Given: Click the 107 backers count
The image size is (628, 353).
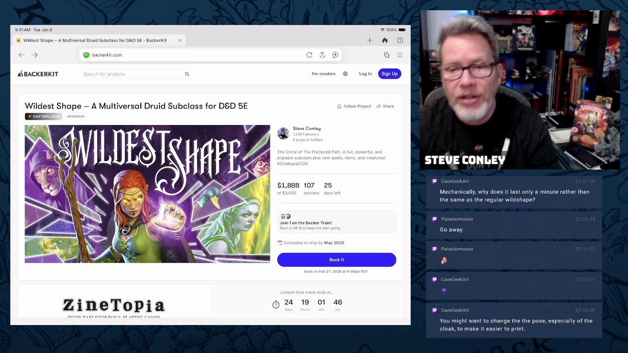Looking at the screenshot, I should [309, 185].
